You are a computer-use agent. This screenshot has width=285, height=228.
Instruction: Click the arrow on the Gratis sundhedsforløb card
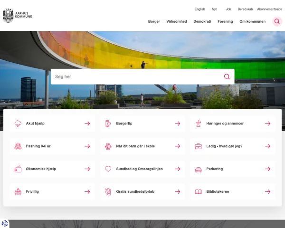tap(177, 191)
